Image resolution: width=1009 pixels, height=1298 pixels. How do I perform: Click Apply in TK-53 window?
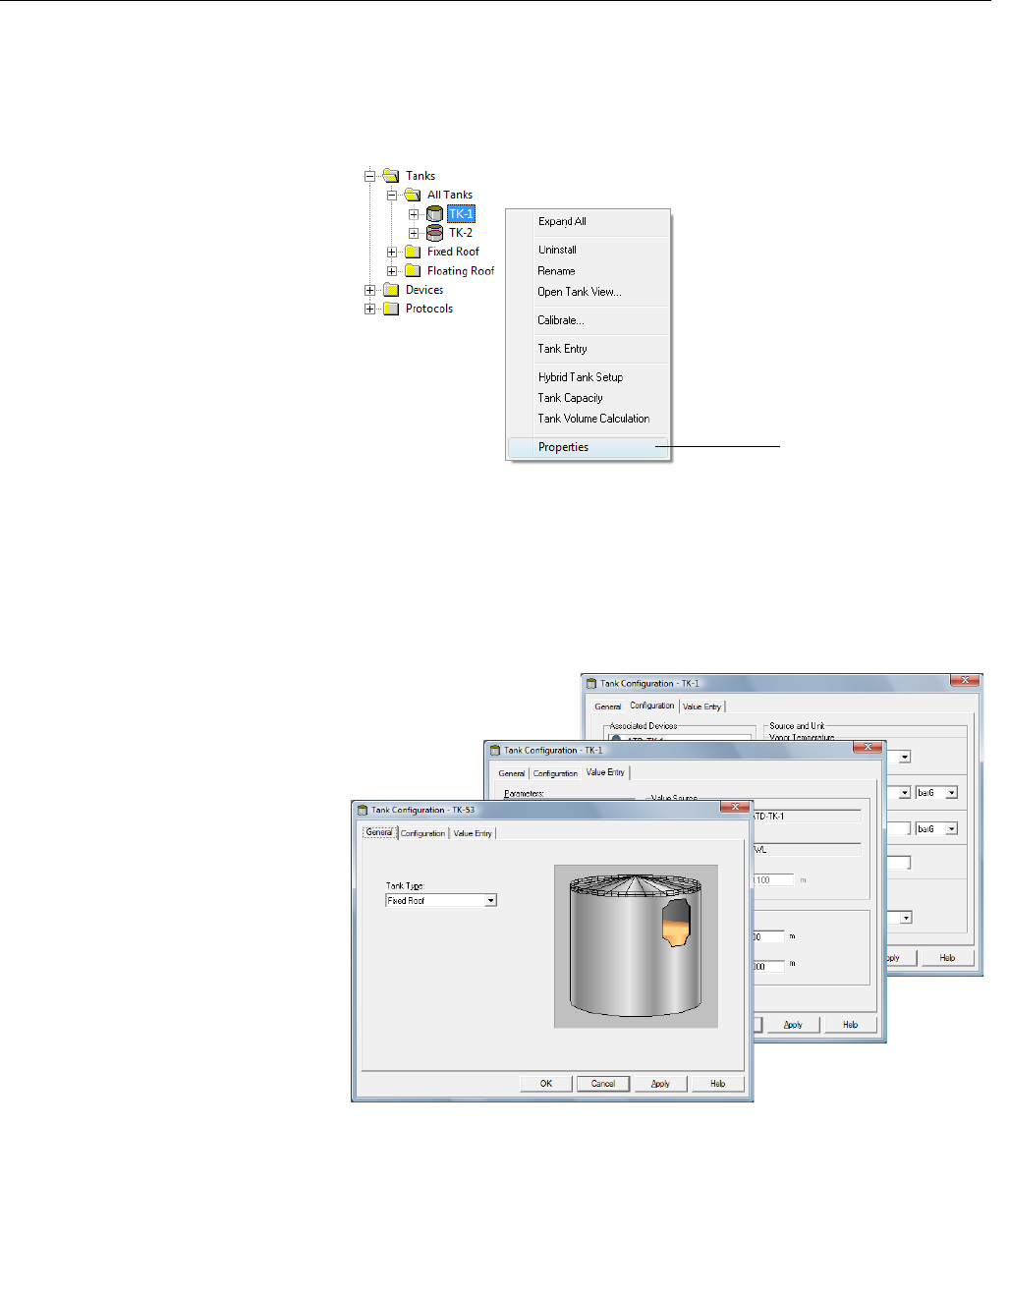(x=660, y=1084)
